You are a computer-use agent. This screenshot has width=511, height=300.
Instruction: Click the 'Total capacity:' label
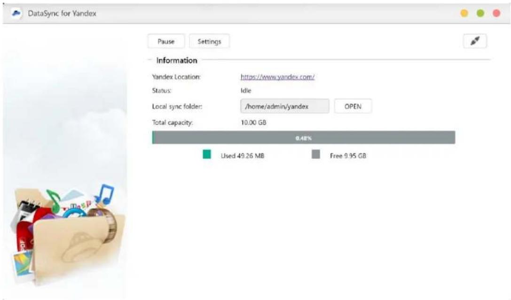click(173, 123)
